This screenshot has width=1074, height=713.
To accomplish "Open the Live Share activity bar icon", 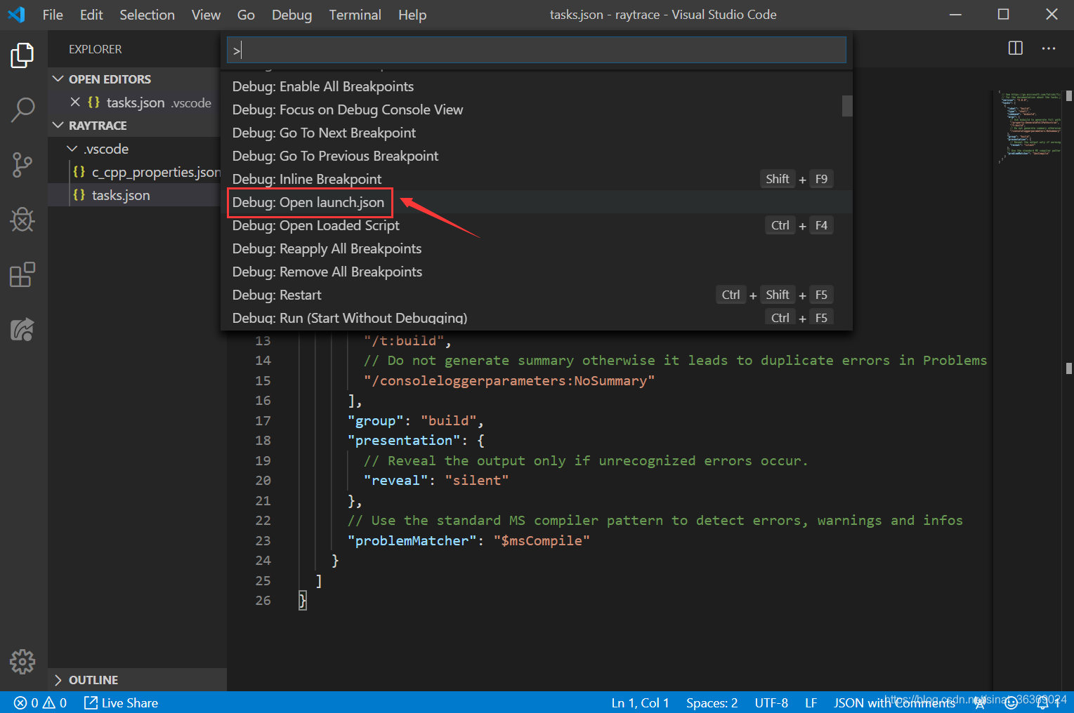I will pyautogui.click(x=22, y=329).
